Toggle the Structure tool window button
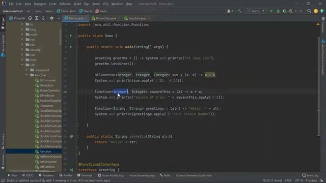Screen dimensions: 326x183 click(3, 141)
